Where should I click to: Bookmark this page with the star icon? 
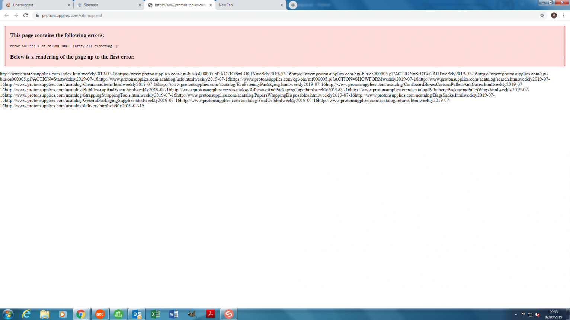coord(542,16)
